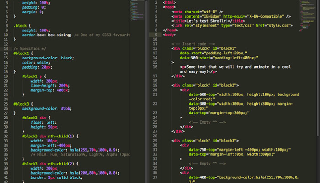The image size is (320, 183).
Task: Click hsla(255,70%,100%,0.9) value on CSS line 35
Action: [94, 150]
